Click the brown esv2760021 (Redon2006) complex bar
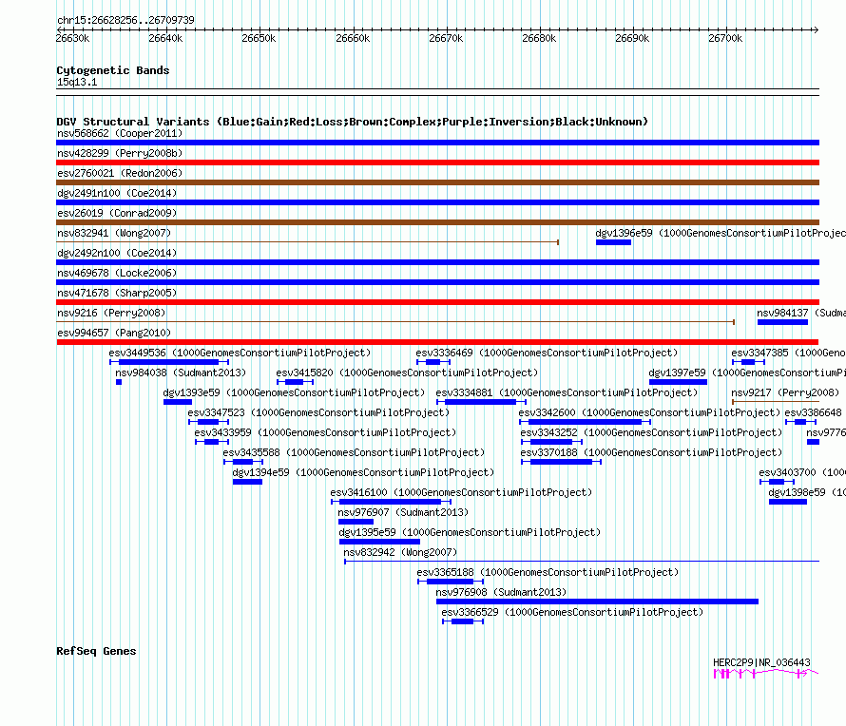The image size is (846, 726). coord(437,182)
